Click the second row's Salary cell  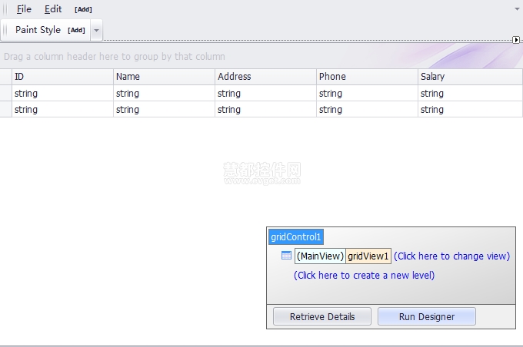click(470, 109)
